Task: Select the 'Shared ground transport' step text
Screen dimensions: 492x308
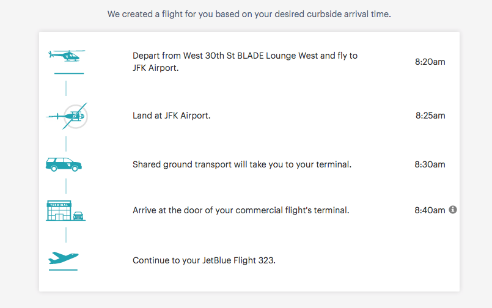Action: 242,164
